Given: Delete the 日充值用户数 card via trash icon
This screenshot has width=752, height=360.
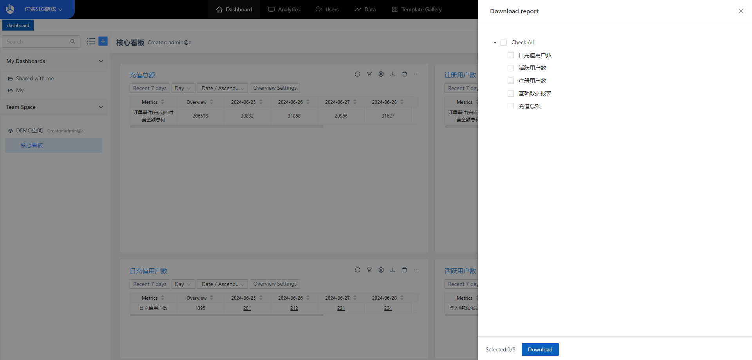Looking at the screenshot, I should [x=404, y=270].
